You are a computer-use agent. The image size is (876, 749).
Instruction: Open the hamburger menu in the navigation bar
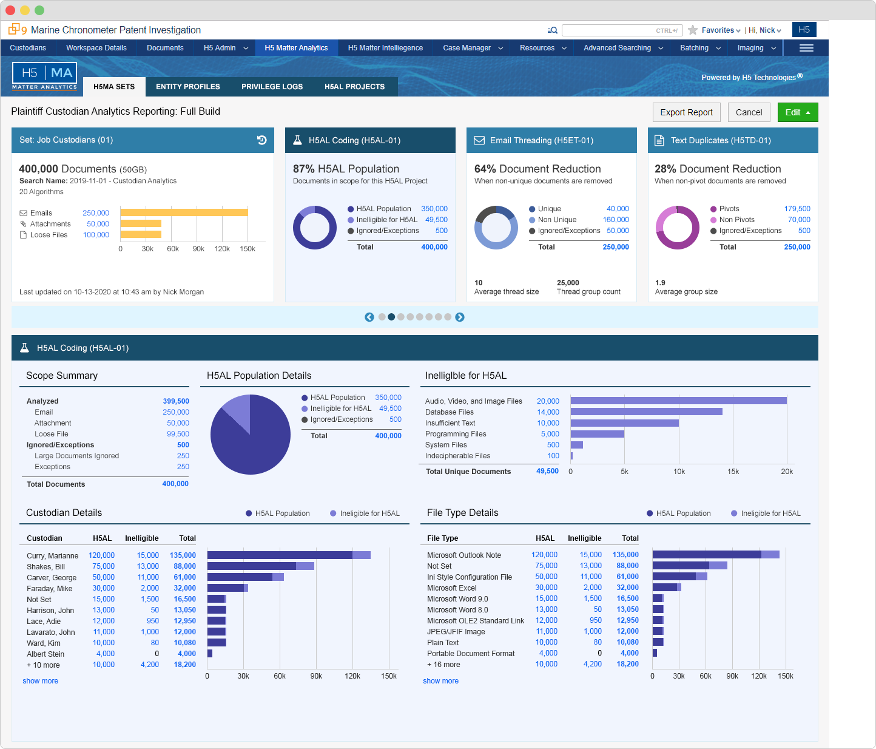coord(806,48)
